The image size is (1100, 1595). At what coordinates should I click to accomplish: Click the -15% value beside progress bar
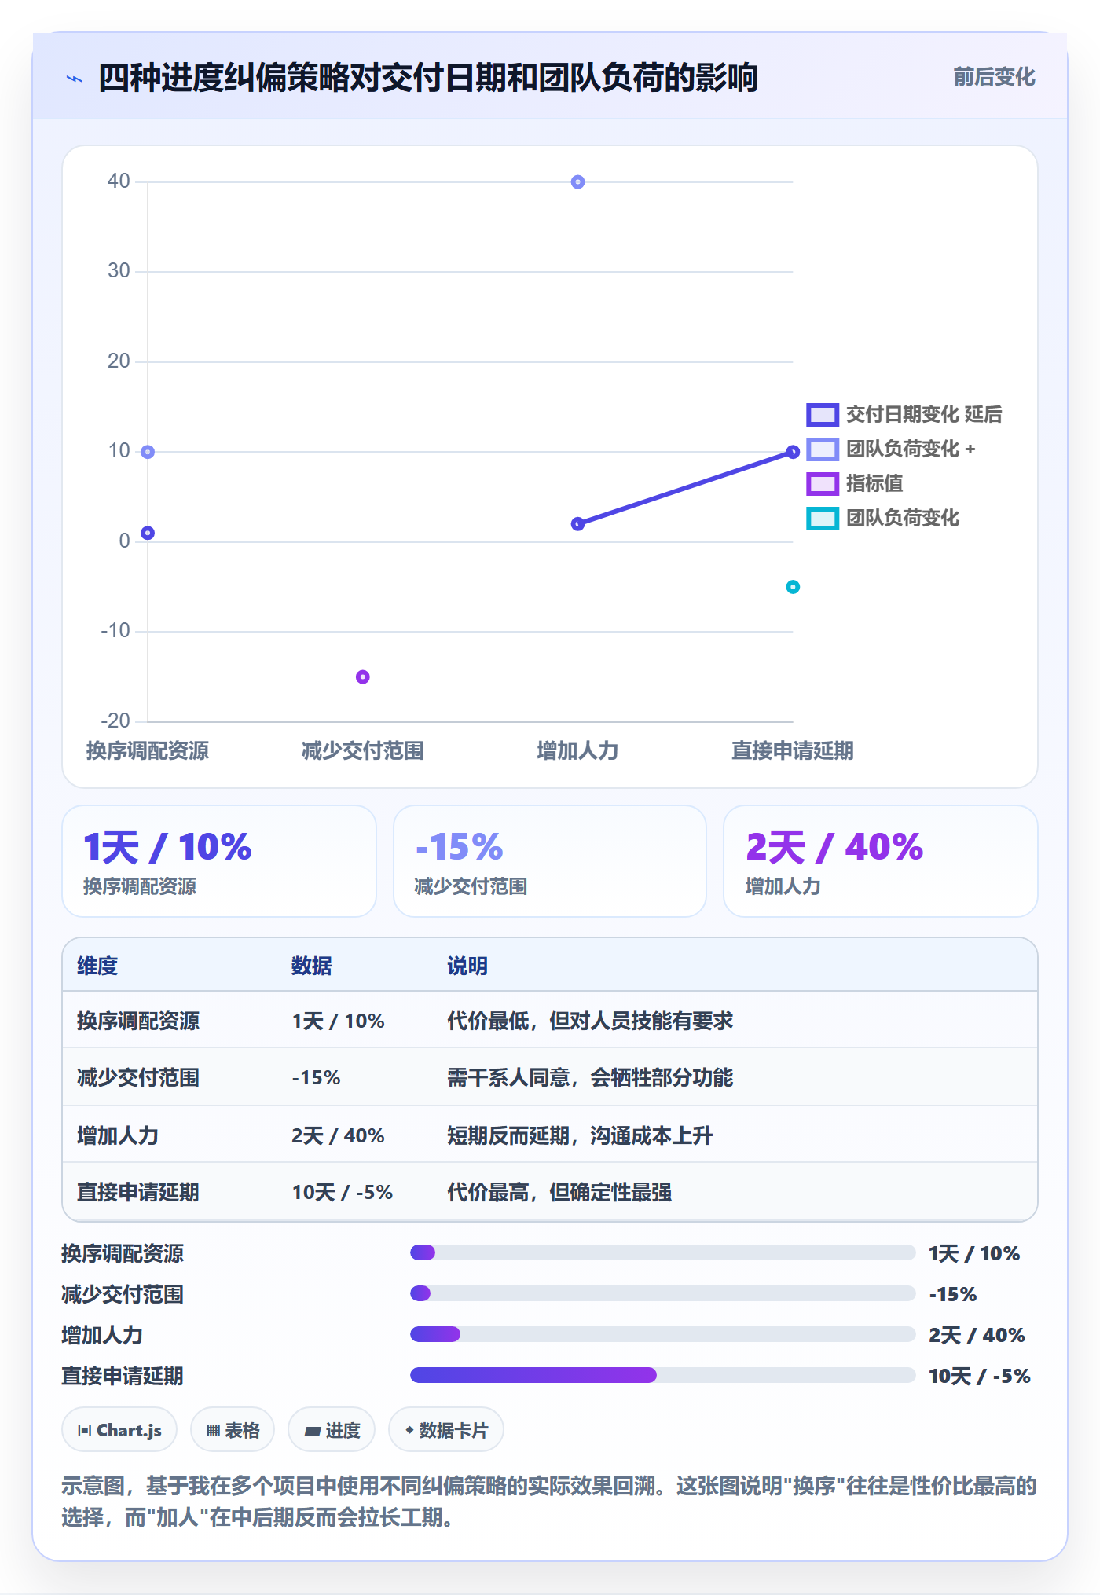(x=953, y=1294)
